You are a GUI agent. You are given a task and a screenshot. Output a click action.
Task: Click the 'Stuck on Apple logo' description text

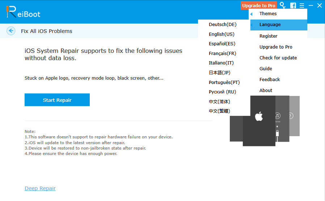pyautogui.click(x=94, y=78)
